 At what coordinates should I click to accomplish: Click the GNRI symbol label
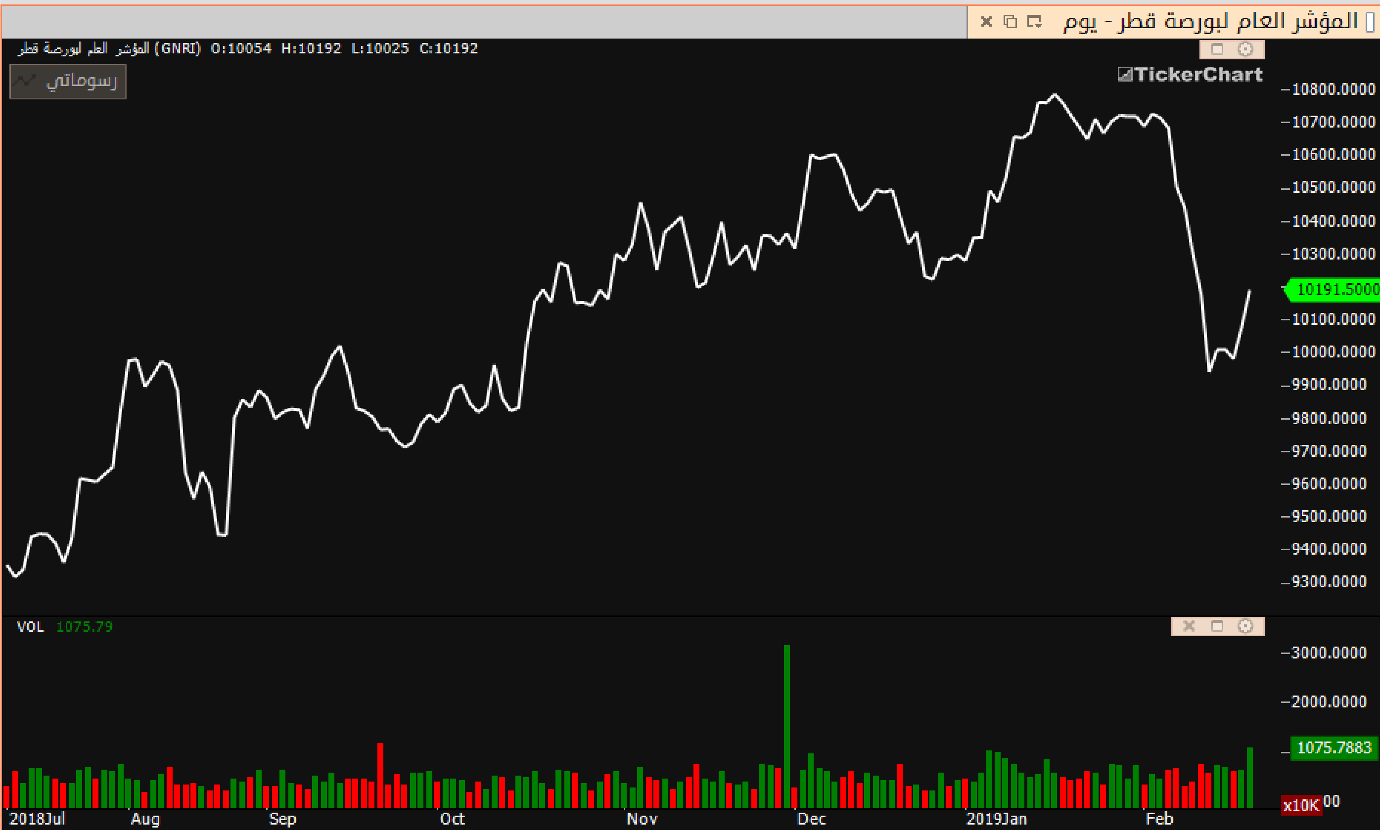(178, 48)
